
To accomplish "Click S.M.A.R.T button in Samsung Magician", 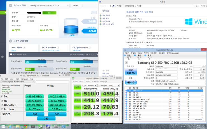I will (76, 6).
